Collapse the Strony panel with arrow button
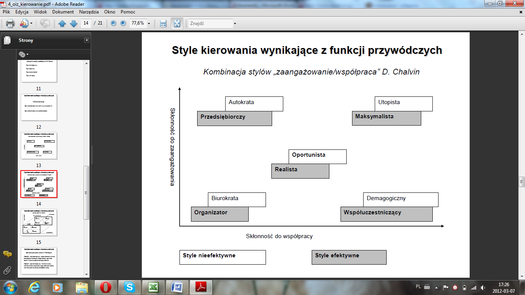Viewport: 525px width, 295px height. coord(87,40)
